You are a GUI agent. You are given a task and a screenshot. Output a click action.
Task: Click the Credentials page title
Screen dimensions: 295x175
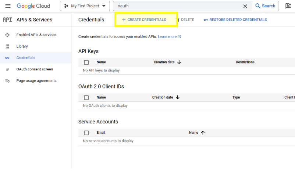[91, 20]
